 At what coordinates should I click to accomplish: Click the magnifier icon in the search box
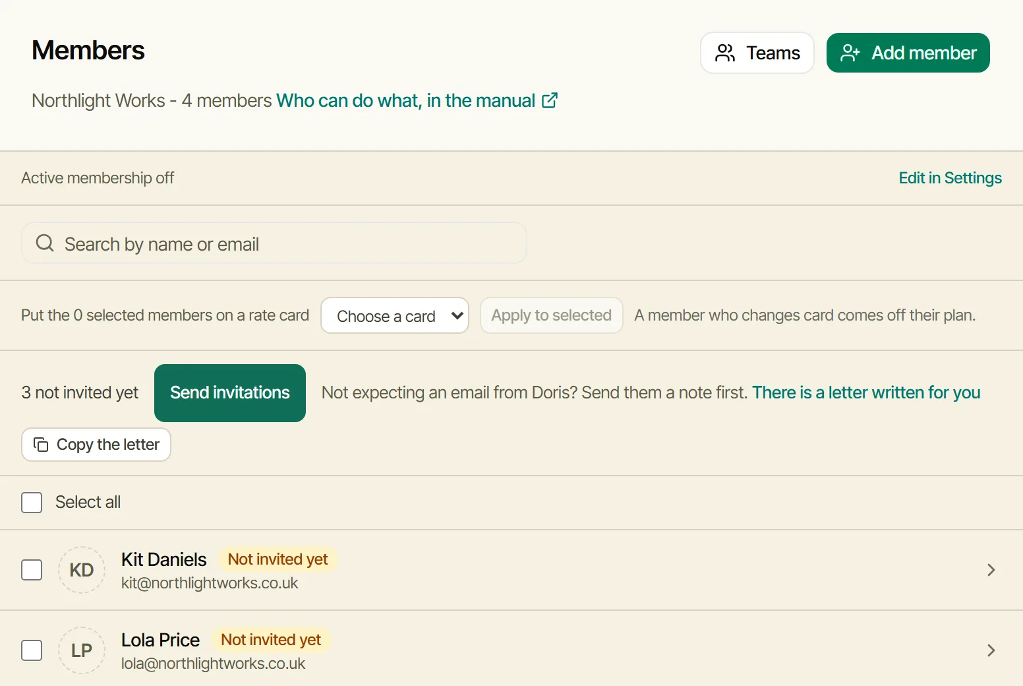click(x=45, y=243)
